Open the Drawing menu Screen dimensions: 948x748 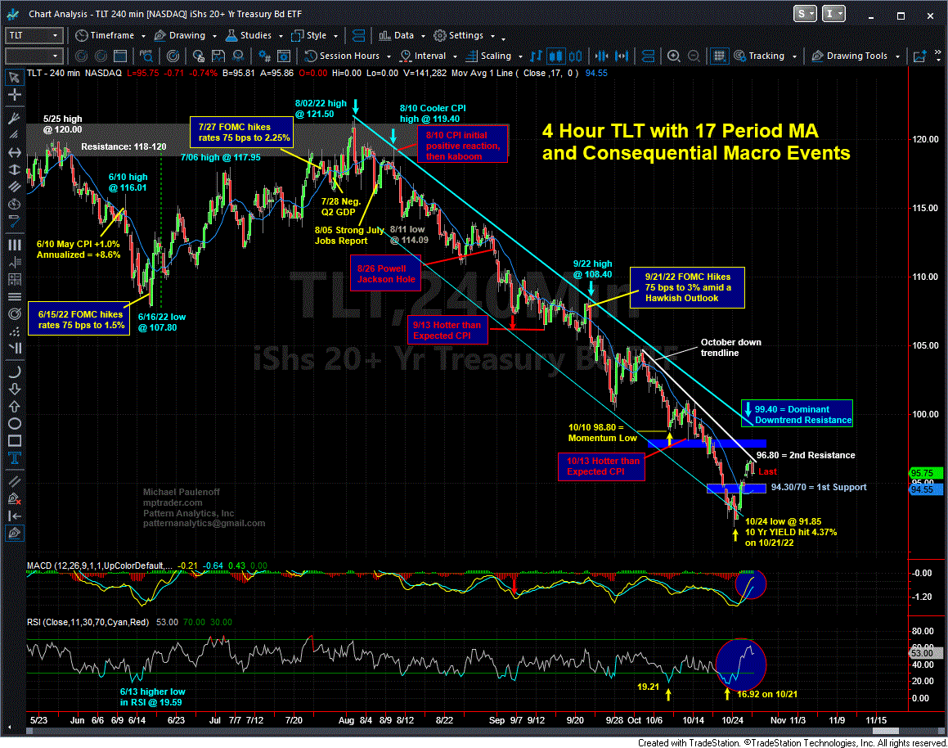pos(180,36)
